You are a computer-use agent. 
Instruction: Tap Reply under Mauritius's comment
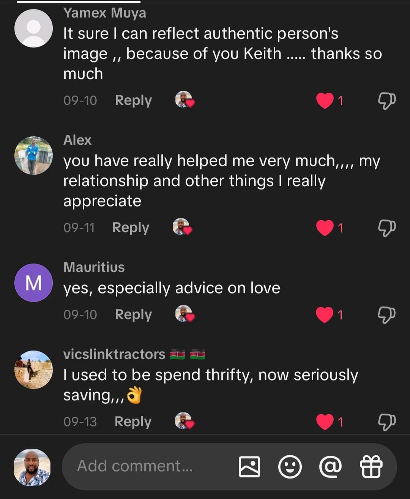(133, 315)
